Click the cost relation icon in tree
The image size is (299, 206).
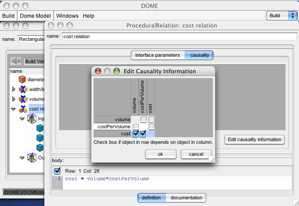coord(23,109)
